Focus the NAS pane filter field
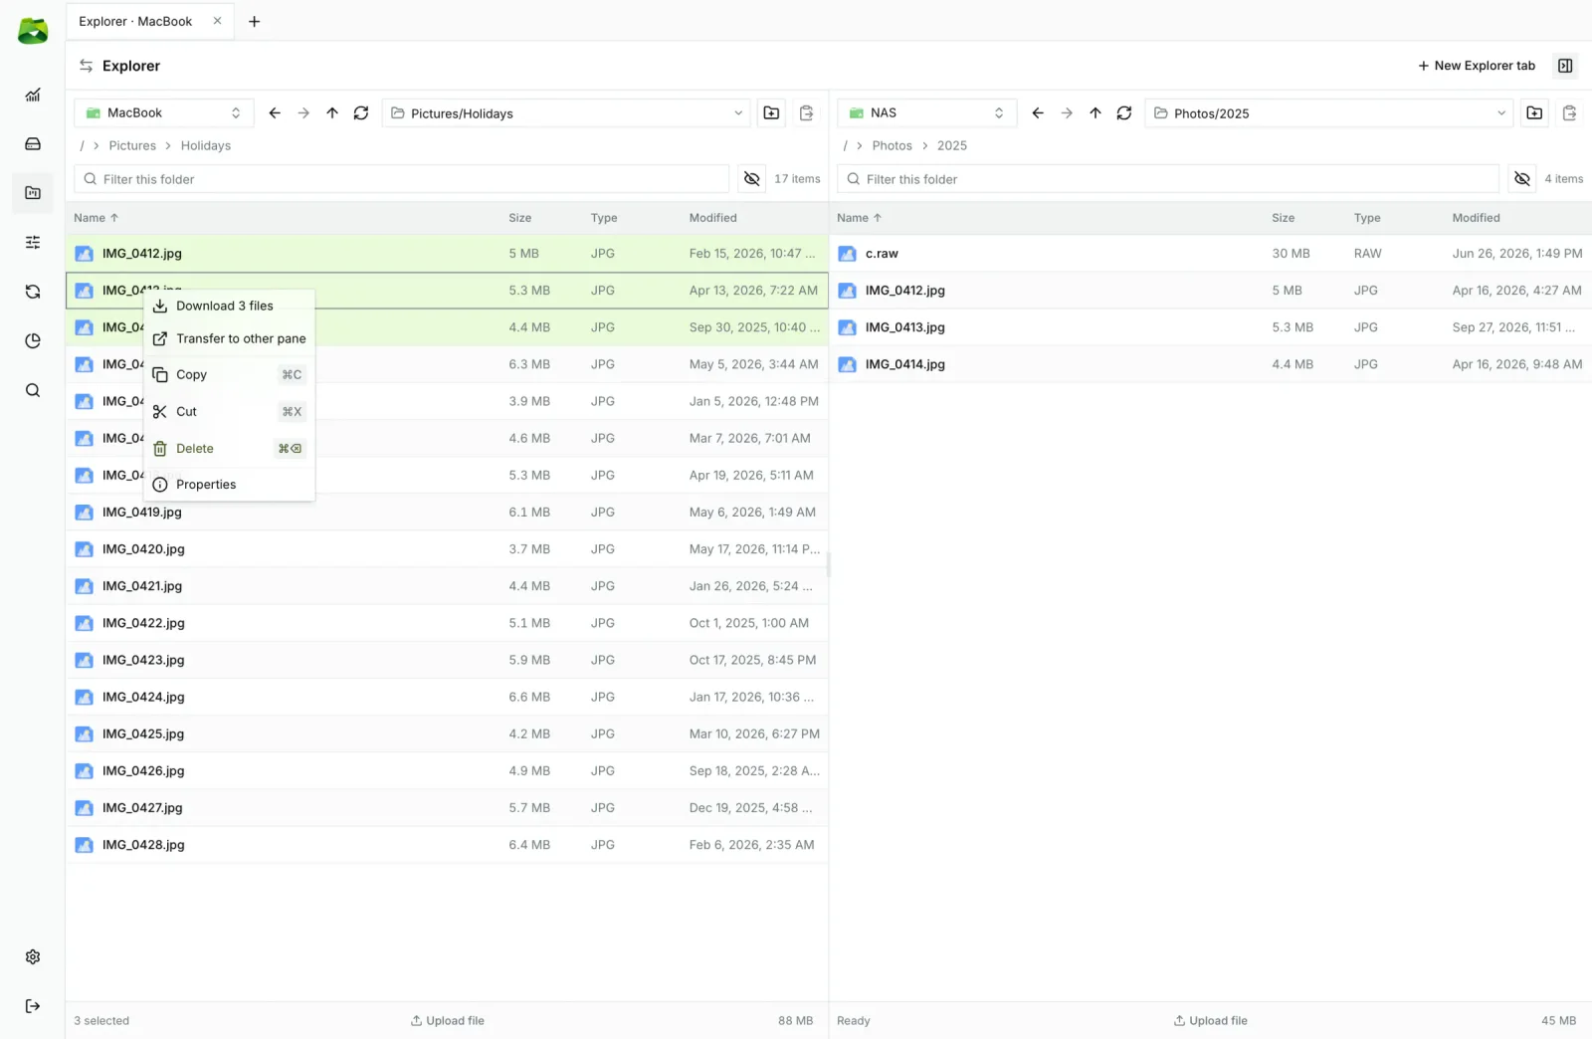The image size is (1592, 1039). tap(1168, 179)
